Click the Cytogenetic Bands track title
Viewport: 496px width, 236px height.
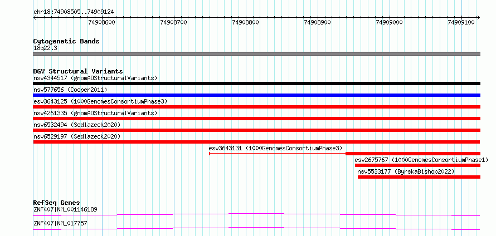pyautogui.click(x=66, y=41)
